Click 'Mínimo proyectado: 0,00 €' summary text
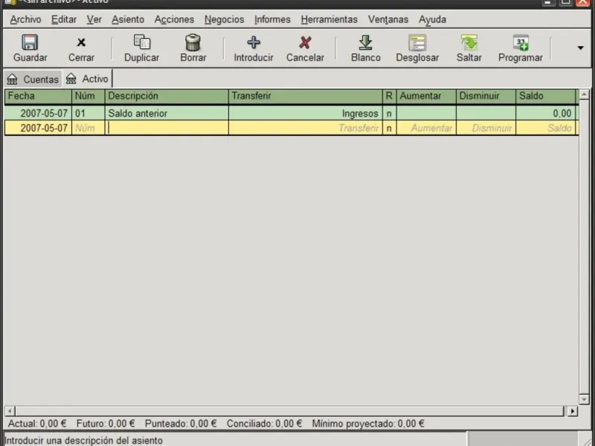The image size is (595, 446). click(368, 424)
